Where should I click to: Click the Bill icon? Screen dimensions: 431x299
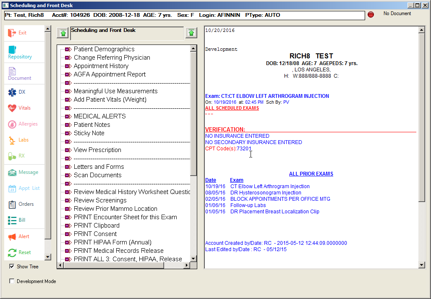(x=12, y=220)
